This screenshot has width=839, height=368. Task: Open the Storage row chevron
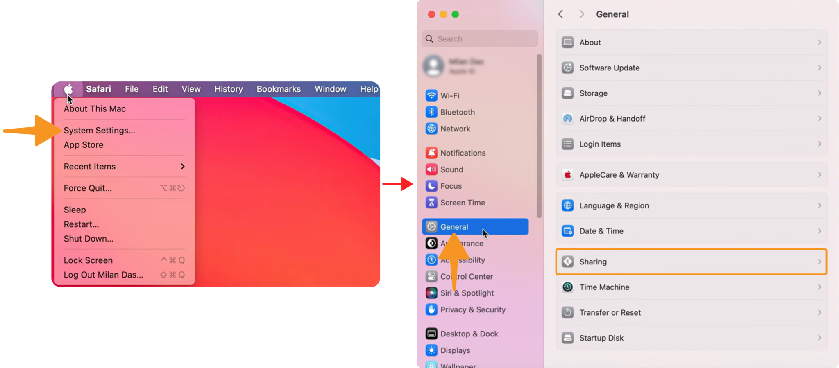pyautogui.click(x=819, y=93)
